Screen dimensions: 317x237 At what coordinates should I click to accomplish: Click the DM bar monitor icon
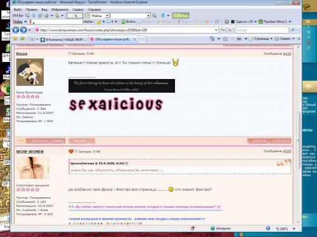pos(27,15)
